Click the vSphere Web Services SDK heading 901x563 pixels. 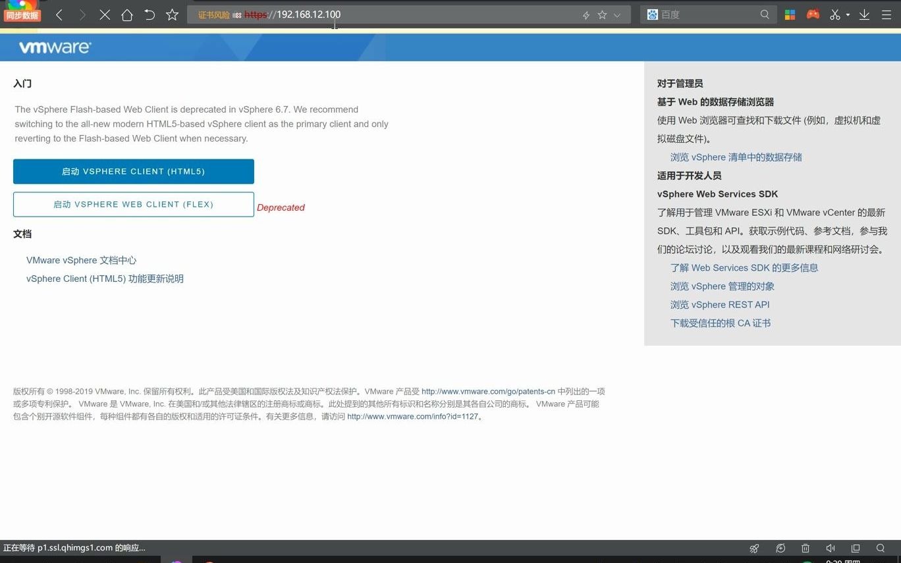718,194
